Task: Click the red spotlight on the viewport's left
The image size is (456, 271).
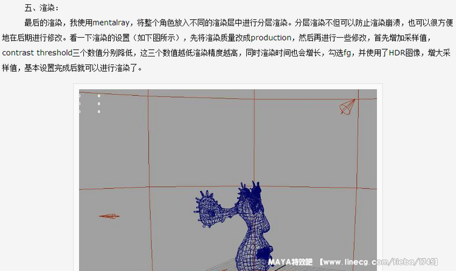Action: click(109, 216)
